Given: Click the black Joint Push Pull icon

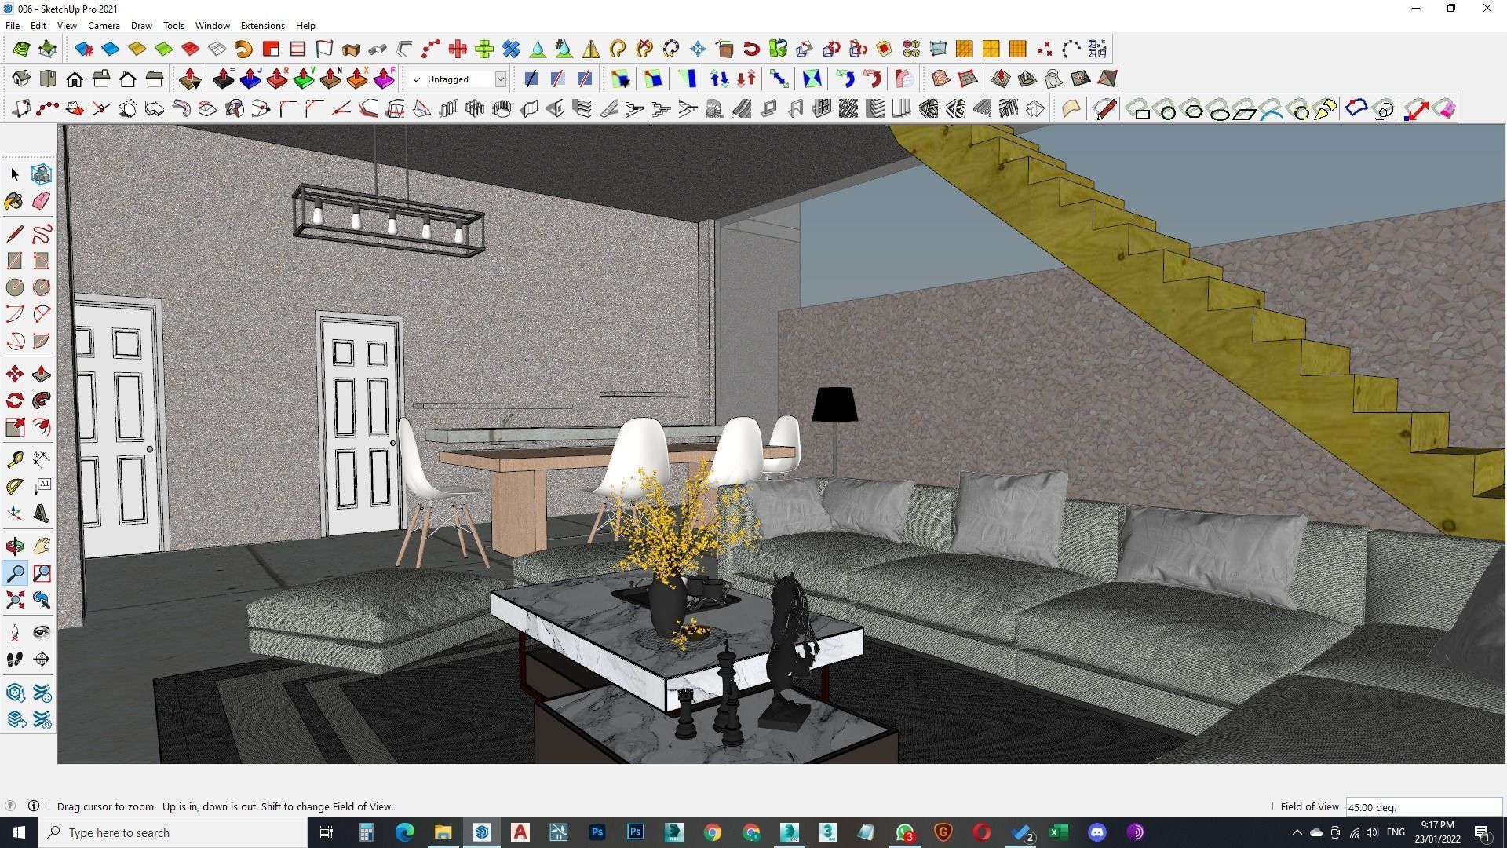Looking at the screenshot, I should coord(224,79).
